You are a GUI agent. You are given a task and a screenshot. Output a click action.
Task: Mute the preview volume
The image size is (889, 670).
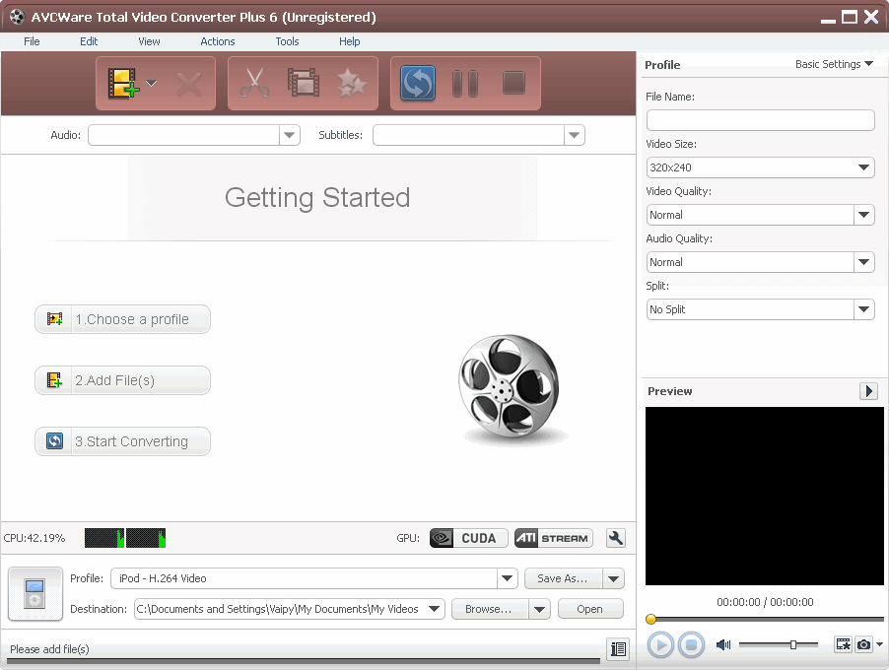[723, 644]
